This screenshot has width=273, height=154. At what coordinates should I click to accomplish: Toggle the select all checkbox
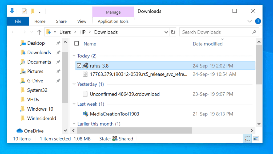coord(77,43)
